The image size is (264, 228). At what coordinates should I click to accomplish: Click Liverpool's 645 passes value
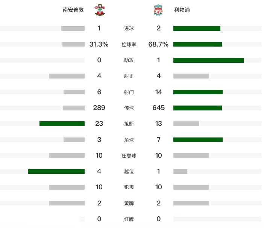click(x=158, y=108)
